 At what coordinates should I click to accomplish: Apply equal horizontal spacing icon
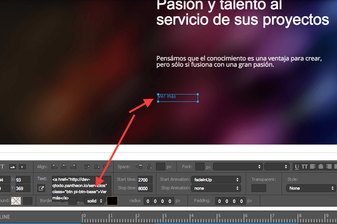[x=149, y=167]
